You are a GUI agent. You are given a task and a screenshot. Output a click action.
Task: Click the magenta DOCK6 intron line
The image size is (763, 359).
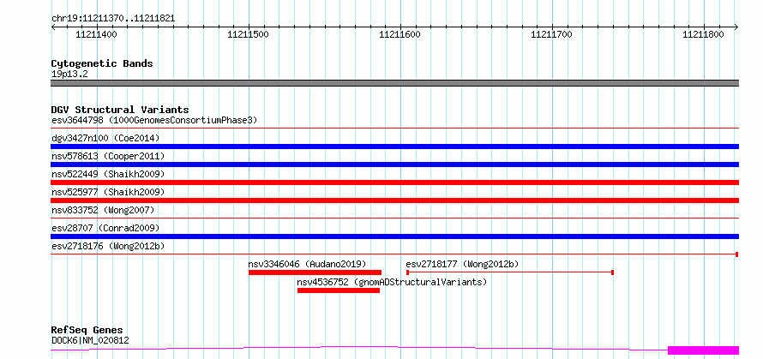(359, 347)
